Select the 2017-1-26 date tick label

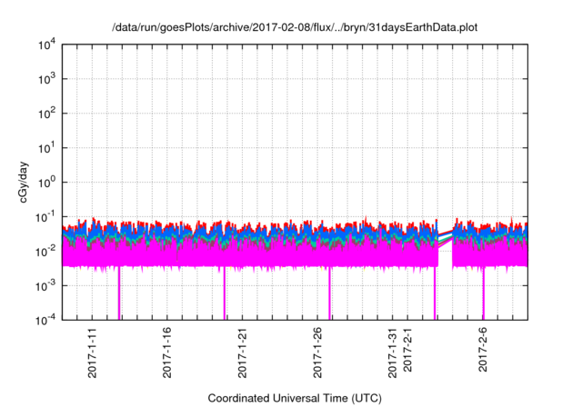click(x=318, y=354)
